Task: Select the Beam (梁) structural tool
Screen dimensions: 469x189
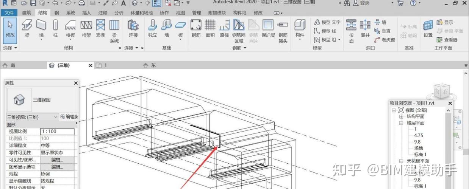Action: tap(27, 29)
